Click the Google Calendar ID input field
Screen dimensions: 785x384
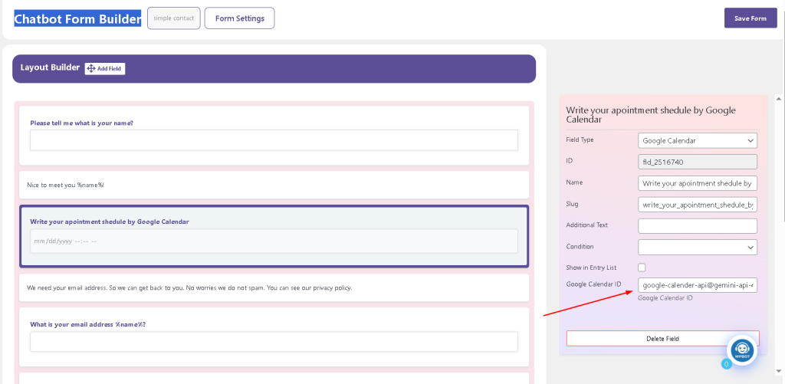(697, 285)
